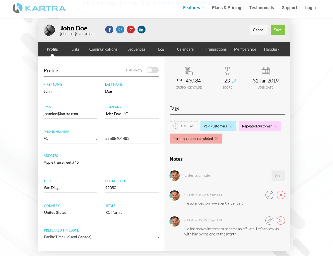
Task: Toggle the Hide empty switch
Action: [153, 70]
